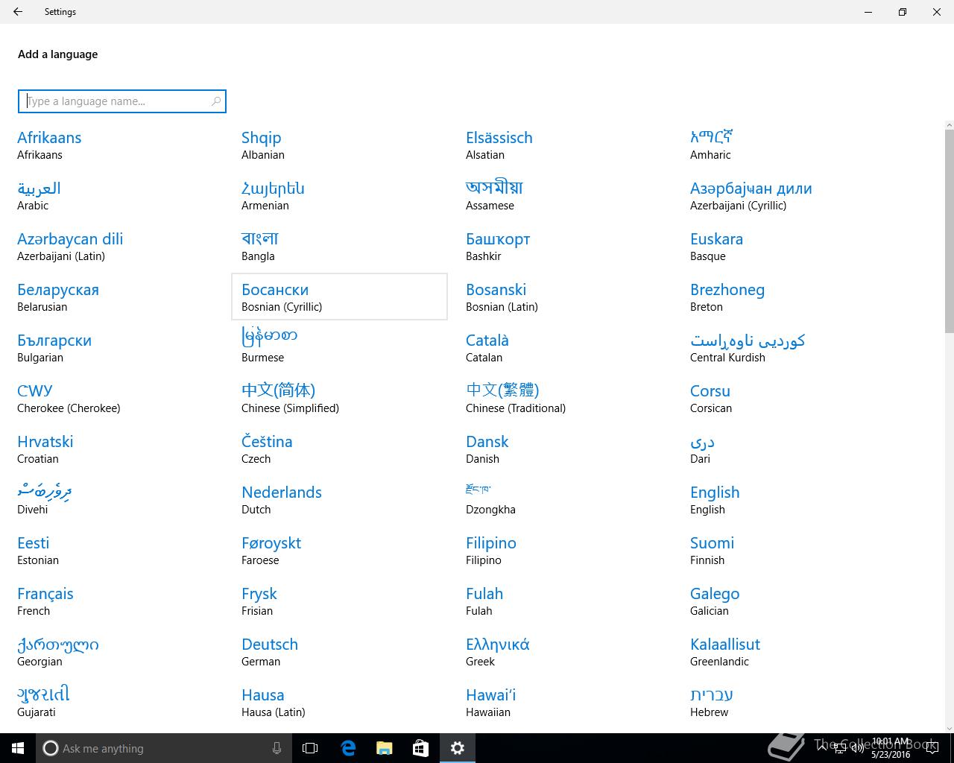
Task: Choose the Armenian language
Action: (339, 195)
